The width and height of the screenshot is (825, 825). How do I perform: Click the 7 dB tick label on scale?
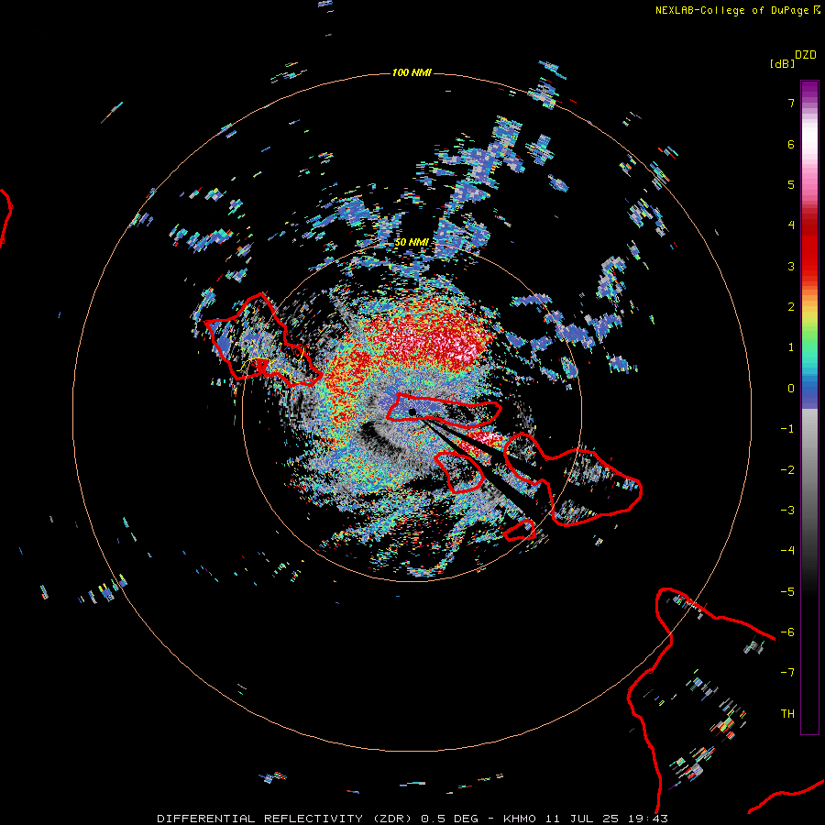coord(791,103)
